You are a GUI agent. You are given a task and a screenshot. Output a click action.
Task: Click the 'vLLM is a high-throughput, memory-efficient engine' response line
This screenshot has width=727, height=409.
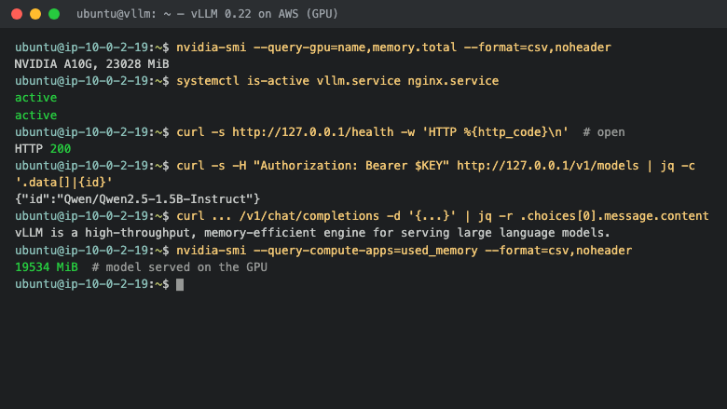point(312,233)
